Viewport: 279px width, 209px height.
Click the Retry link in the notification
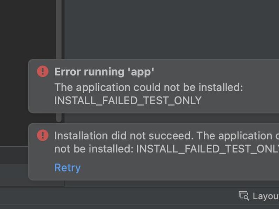click(x=67, y=168)
